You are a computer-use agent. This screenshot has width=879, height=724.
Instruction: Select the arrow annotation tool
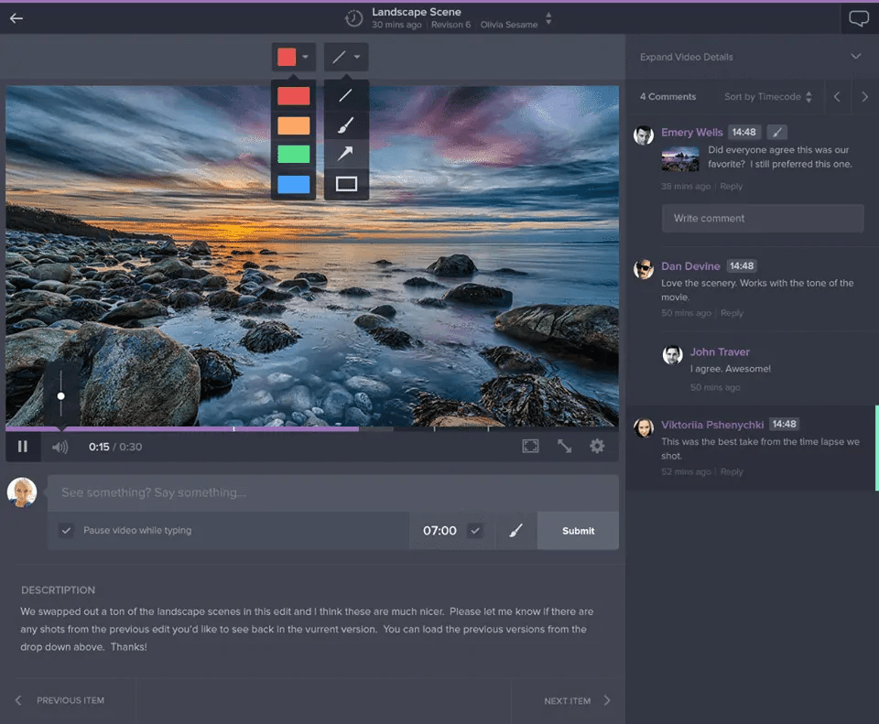pos(345,155)
